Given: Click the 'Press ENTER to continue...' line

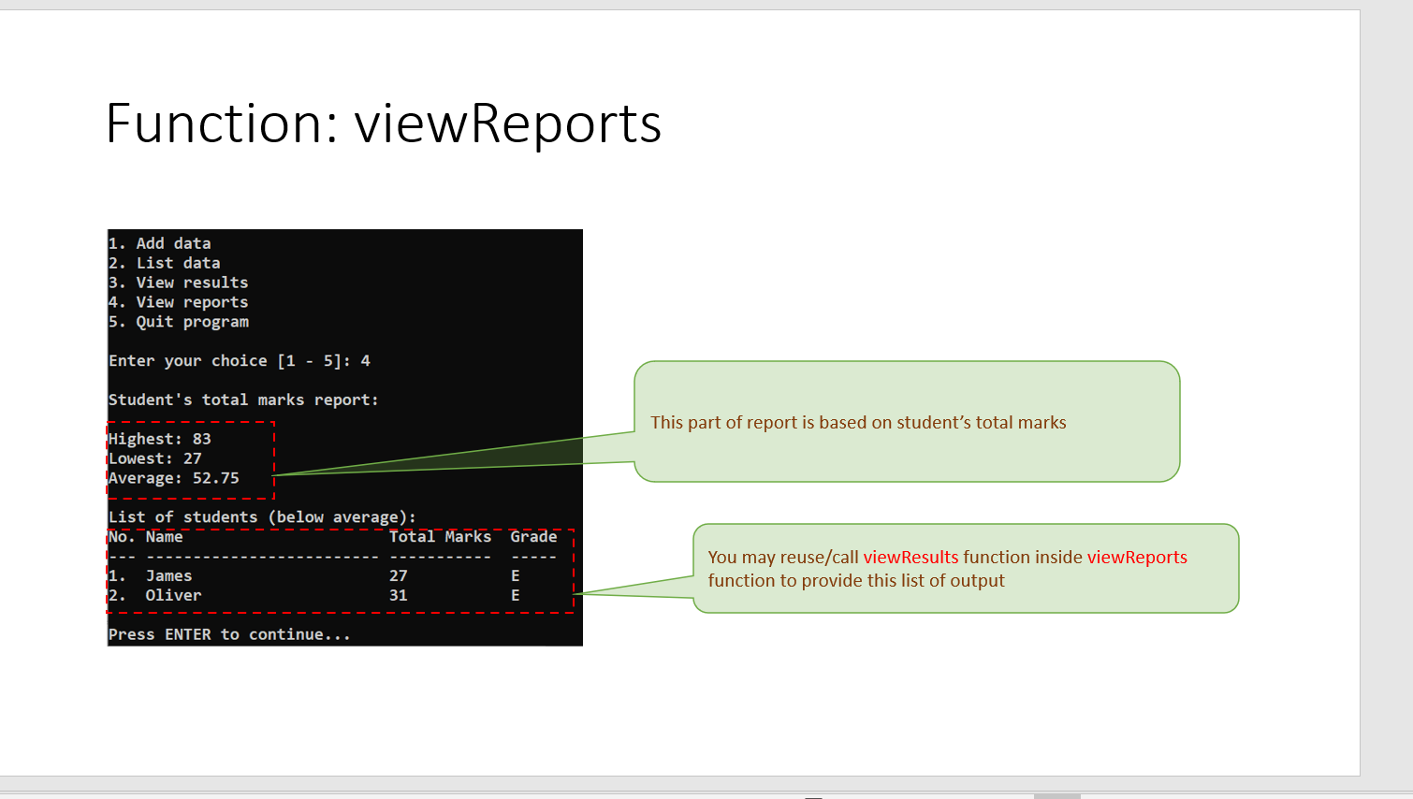Looking at the screenshot, I should pos(230,635).
